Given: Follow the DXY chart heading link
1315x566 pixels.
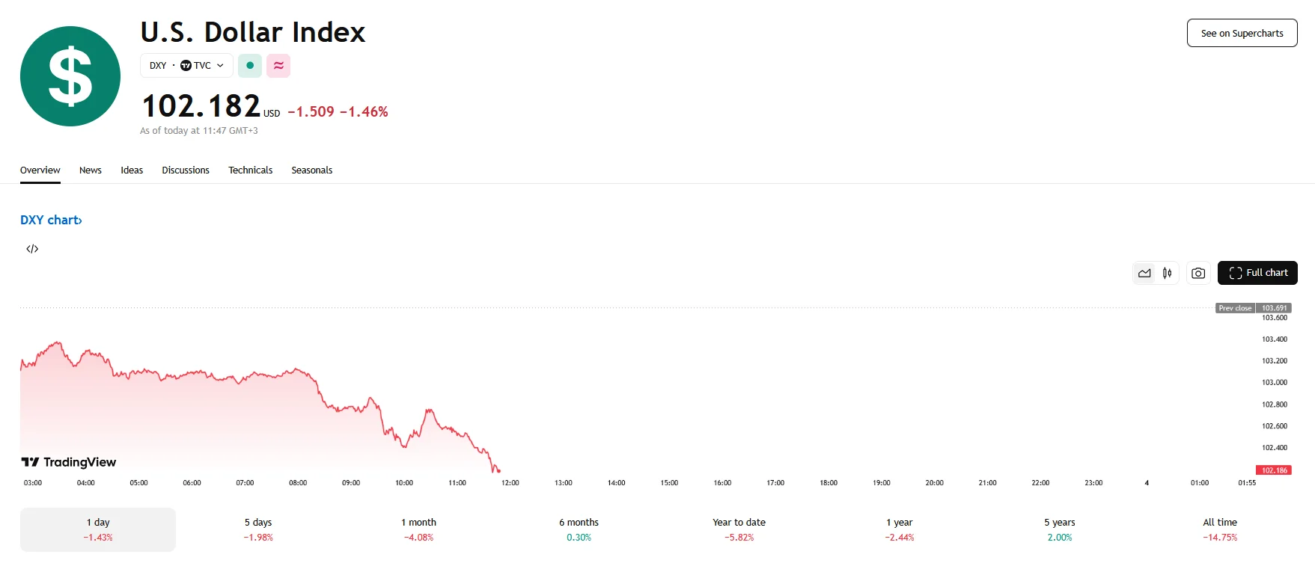Looking at the screenshot, I should tap(51, 220).
